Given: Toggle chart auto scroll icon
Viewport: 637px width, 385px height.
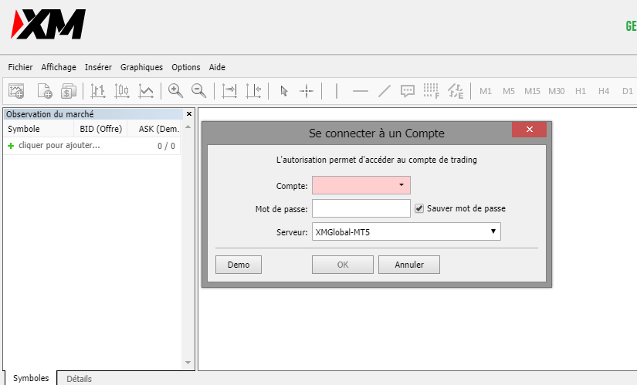Looking at the screenshot, I should tap(229, 91).
